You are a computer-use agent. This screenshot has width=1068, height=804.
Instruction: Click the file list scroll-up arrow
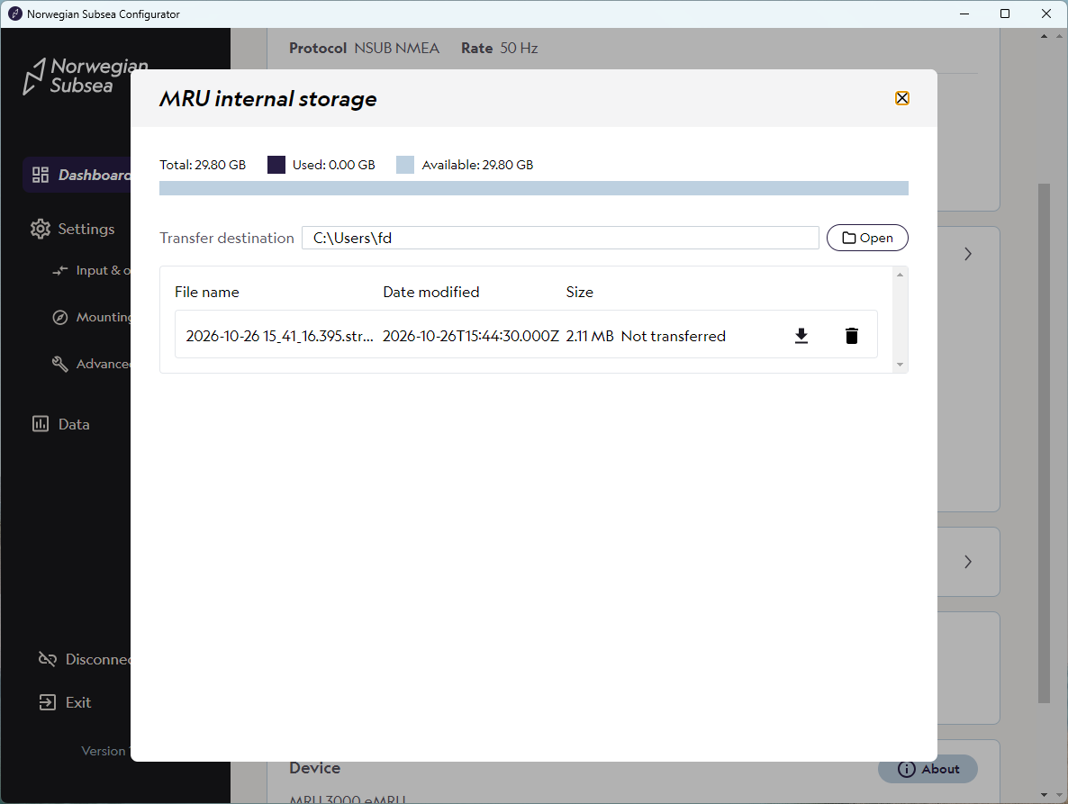(900, 275)
